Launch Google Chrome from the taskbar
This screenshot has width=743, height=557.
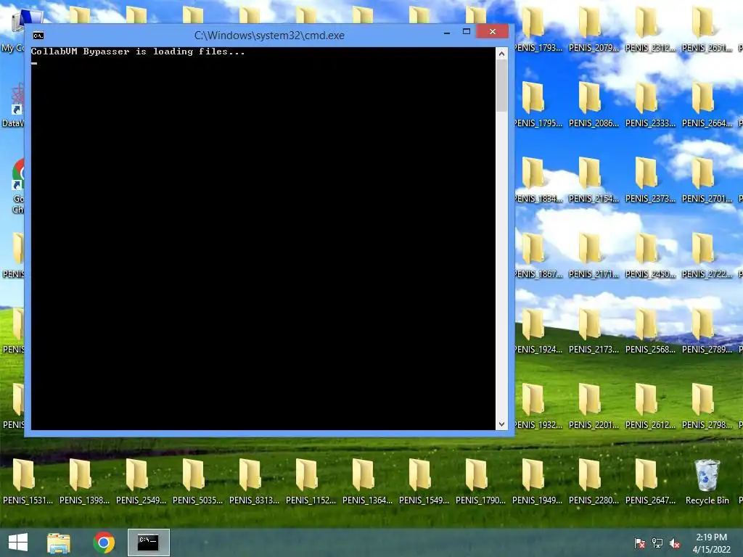[104, 542]
